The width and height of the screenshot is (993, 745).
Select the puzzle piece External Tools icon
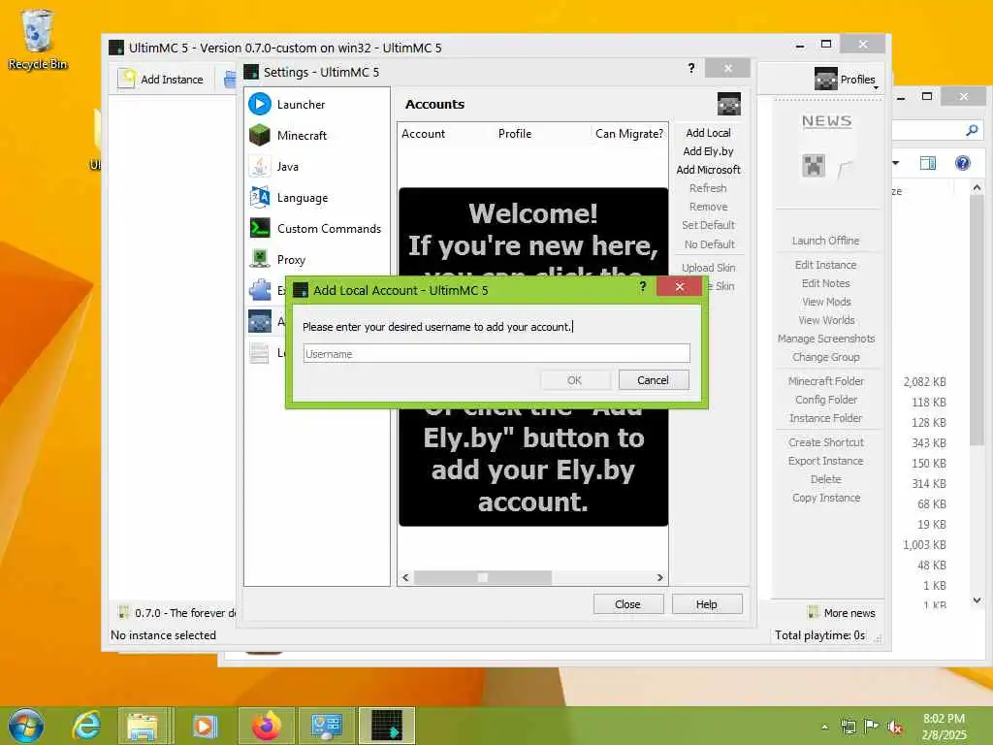(260, 290)
